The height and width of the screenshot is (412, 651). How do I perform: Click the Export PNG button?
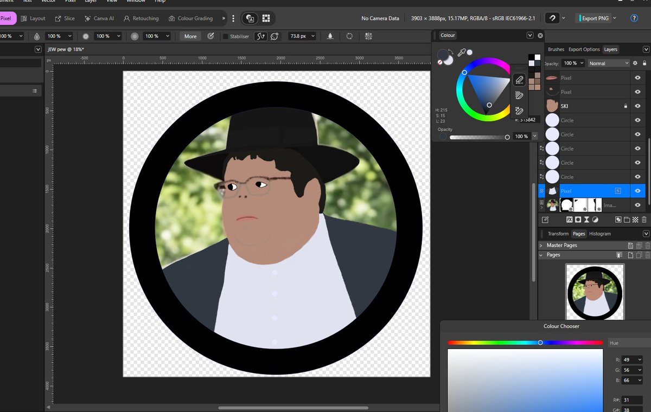[x=594, y=18]
